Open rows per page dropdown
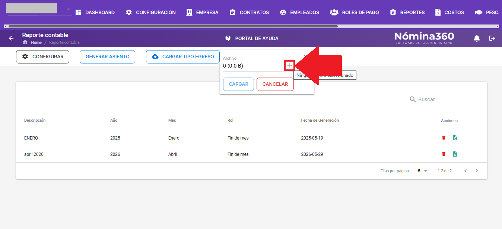 (x=422, y=171)
